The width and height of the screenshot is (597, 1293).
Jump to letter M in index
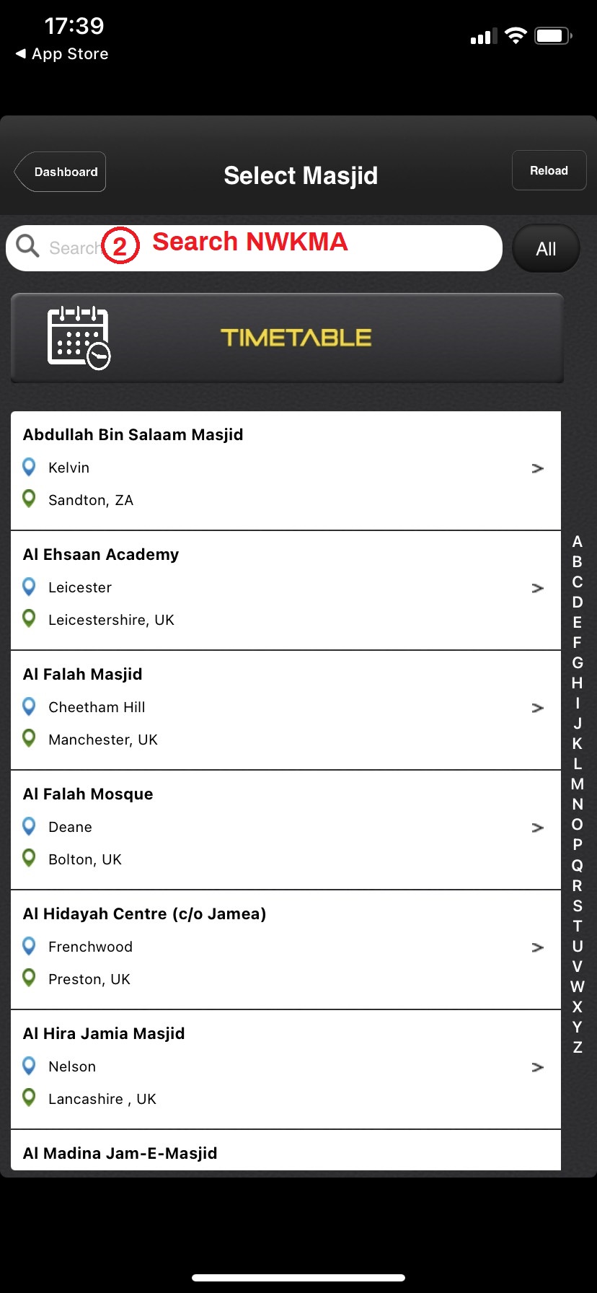[578, 784]
